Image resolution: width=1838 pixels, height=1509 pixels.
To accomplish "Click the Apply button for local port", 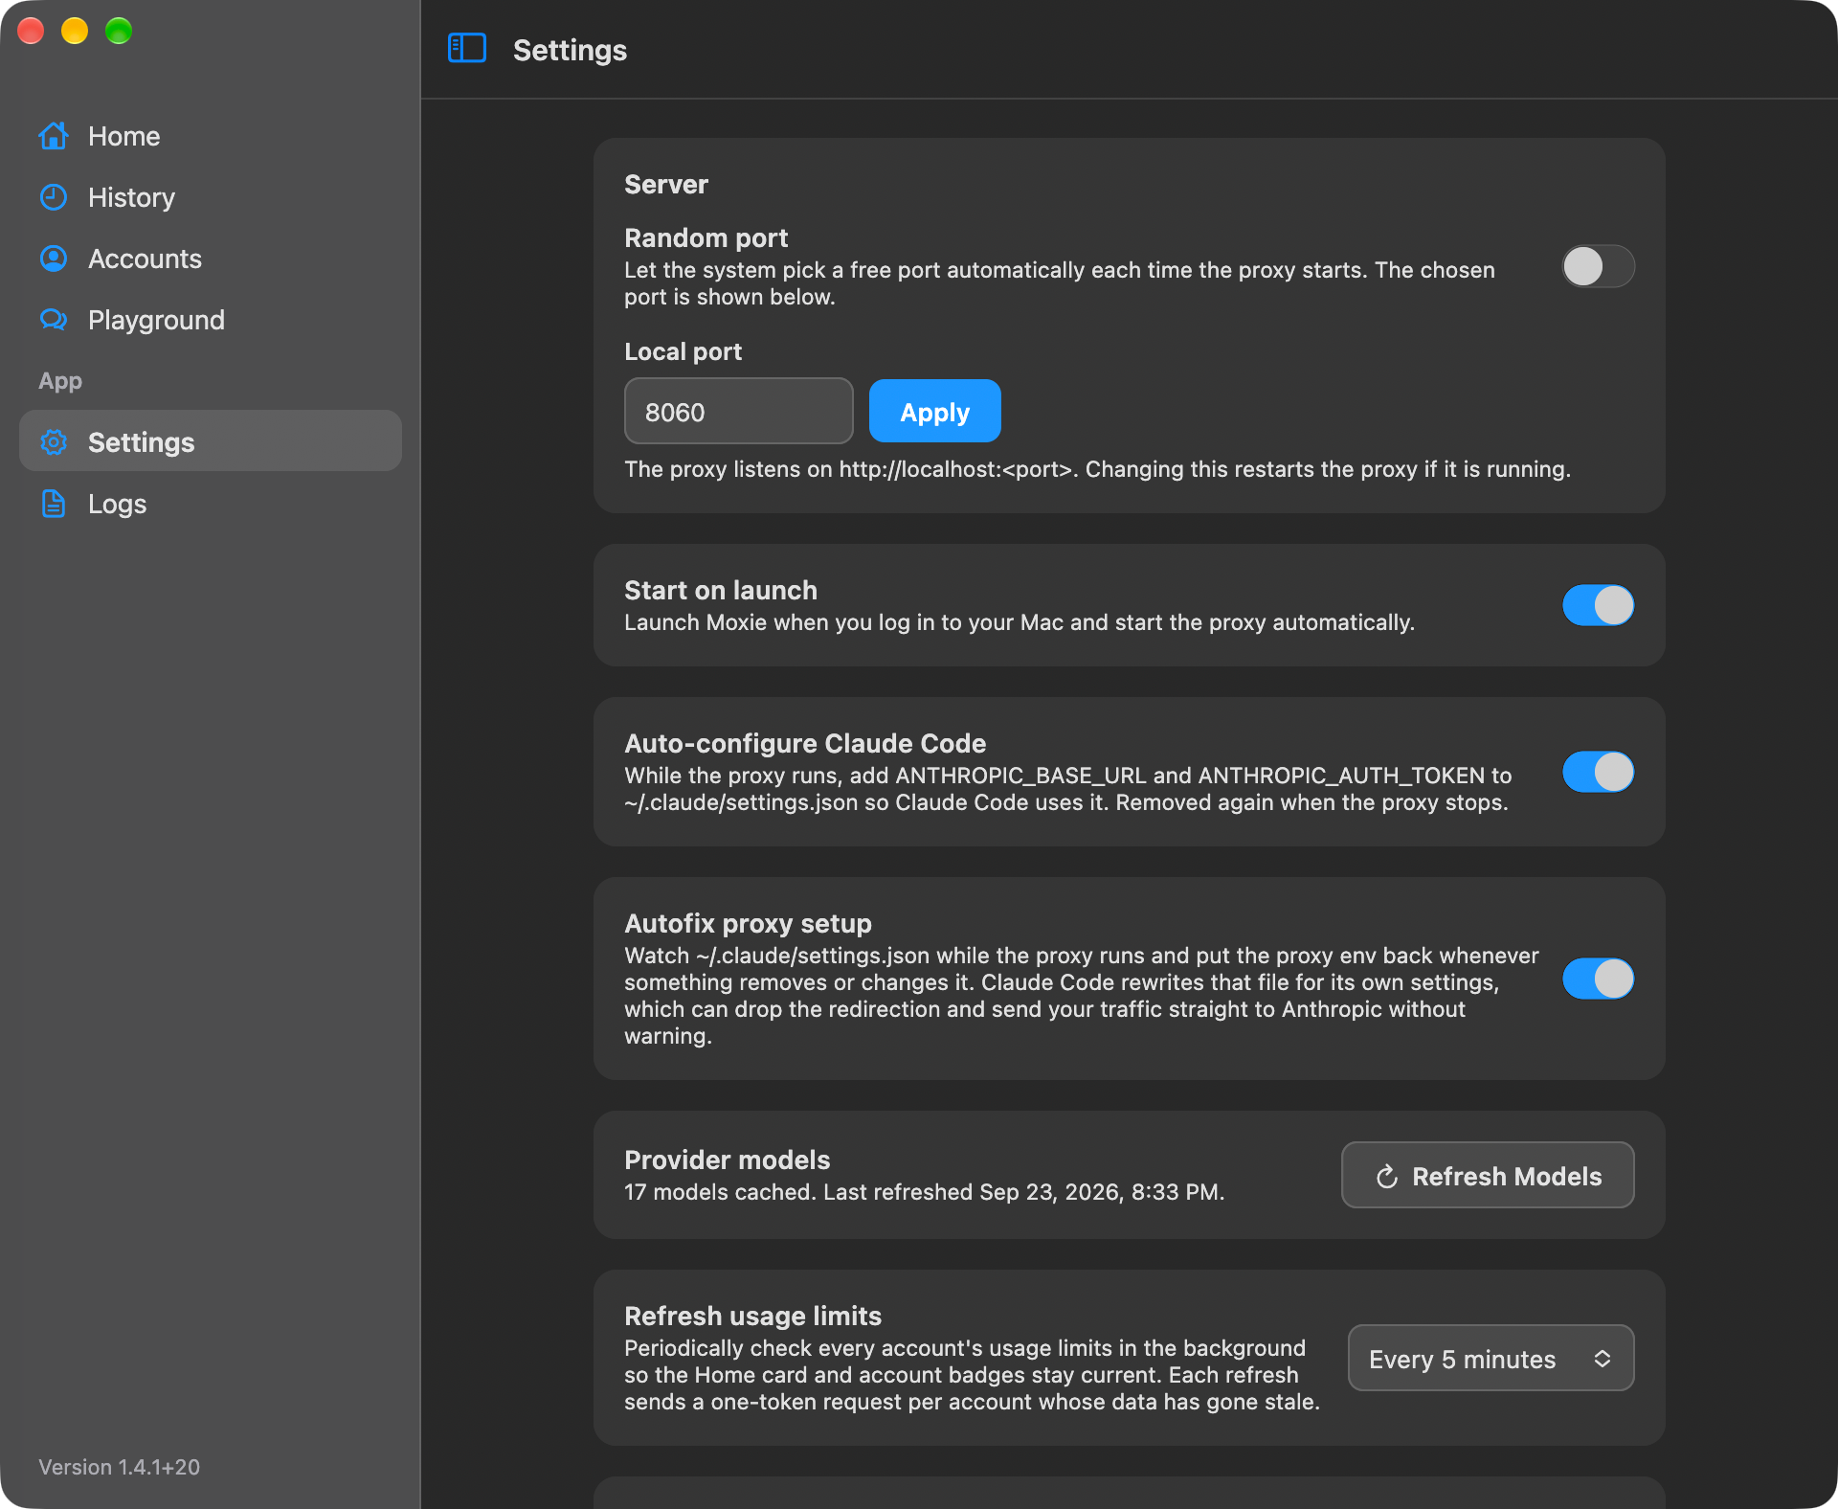I will click(934, 412).
